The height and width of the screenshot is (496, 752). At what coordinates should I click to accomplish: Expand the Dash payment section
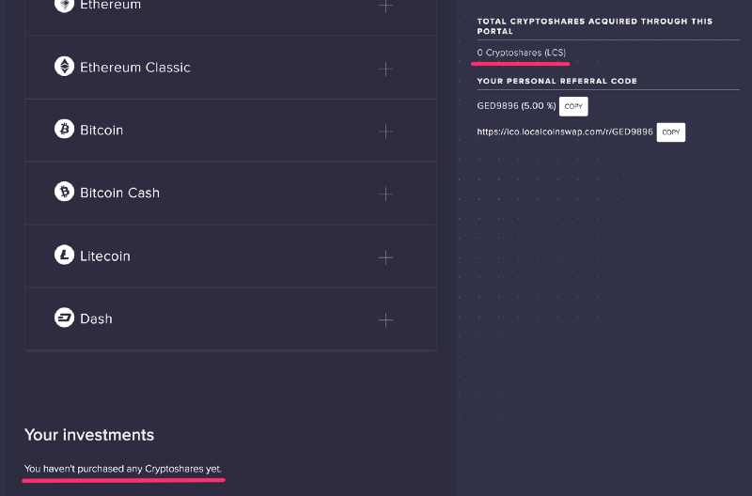[385, 320]
